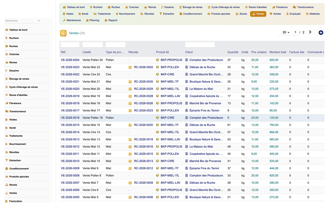Click the add new sale plus icon
The image size is (328, 203).
pyautogui.click(x=321, y=33)
